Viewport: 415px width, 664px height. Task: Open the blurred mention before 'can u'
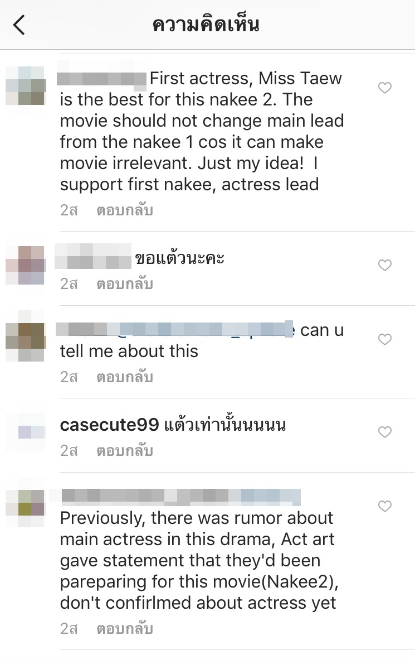175,330
